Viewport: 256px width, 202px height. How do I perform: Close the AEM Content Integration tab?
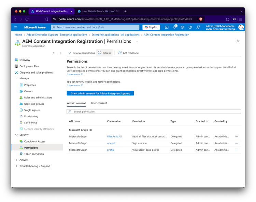(x=71, y=11)
